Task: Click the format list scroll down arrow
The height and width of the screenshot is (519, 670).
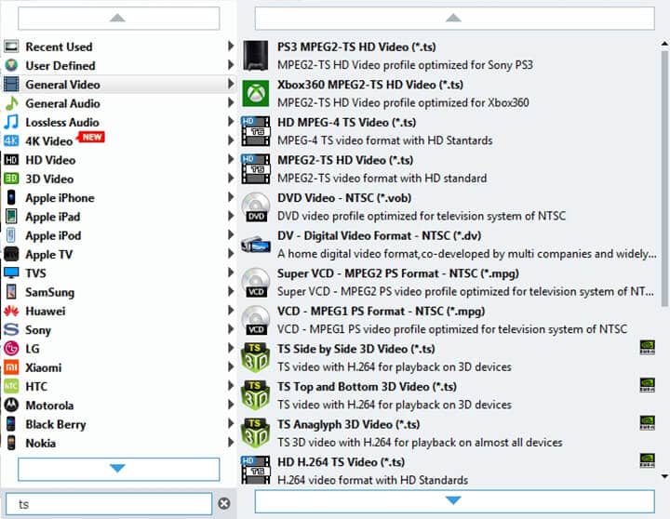Action: pyautogui.click(x=664, y=476)
